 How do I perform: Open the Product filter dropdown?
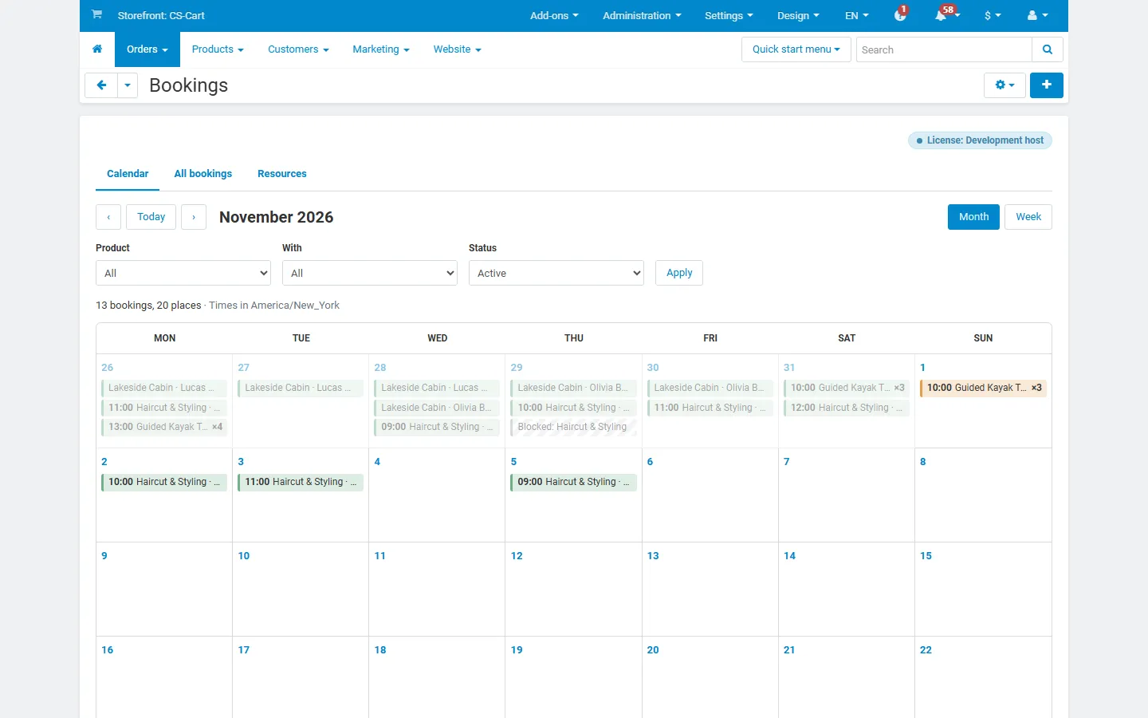[183, 273]
